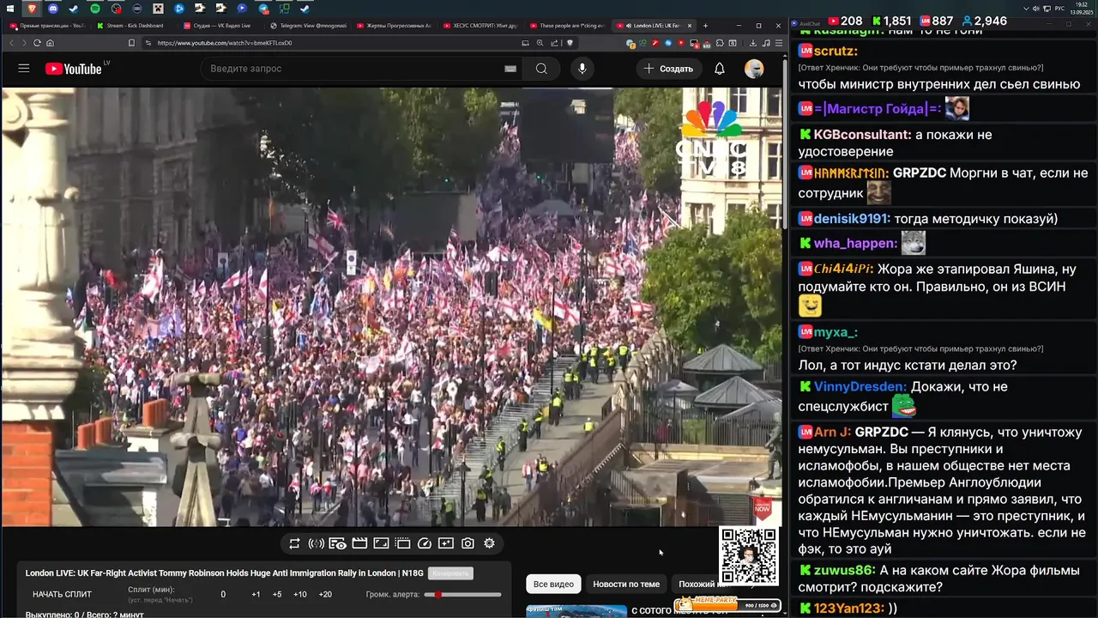This screenshot has width=1098, height=618.
Task: Switch to Stream - Kick Dashboard tab
Action: point(135,26)
